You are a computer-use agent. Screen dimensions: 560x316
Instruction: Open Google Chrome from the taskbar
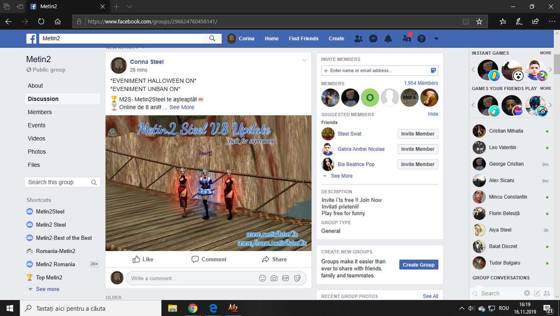(x=193, y=308)
